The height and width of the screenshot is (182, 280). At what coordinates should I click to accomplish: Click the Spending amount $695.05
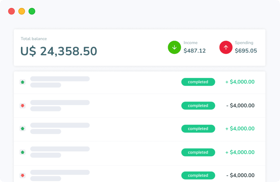tap(246, 51)
